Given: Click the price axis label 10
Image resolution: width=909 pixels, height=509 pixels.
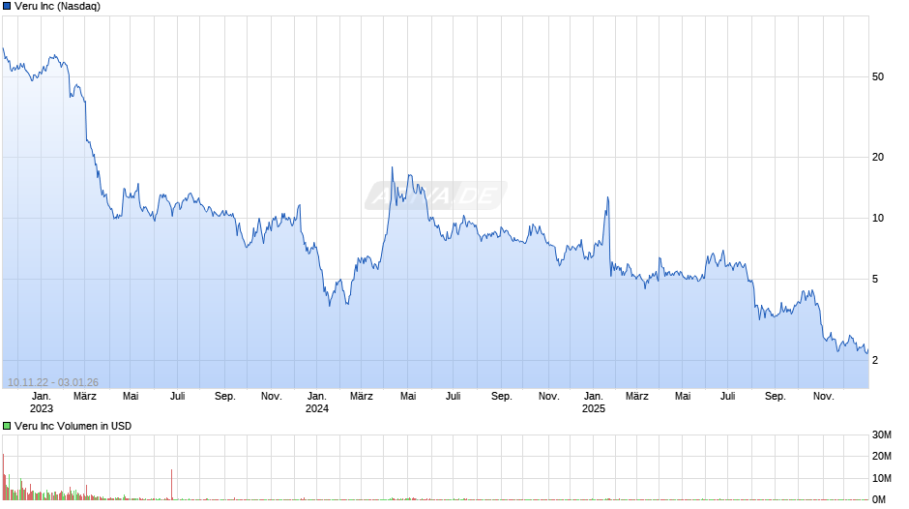Looking at the screenshot, I should (x=878, y=218).
